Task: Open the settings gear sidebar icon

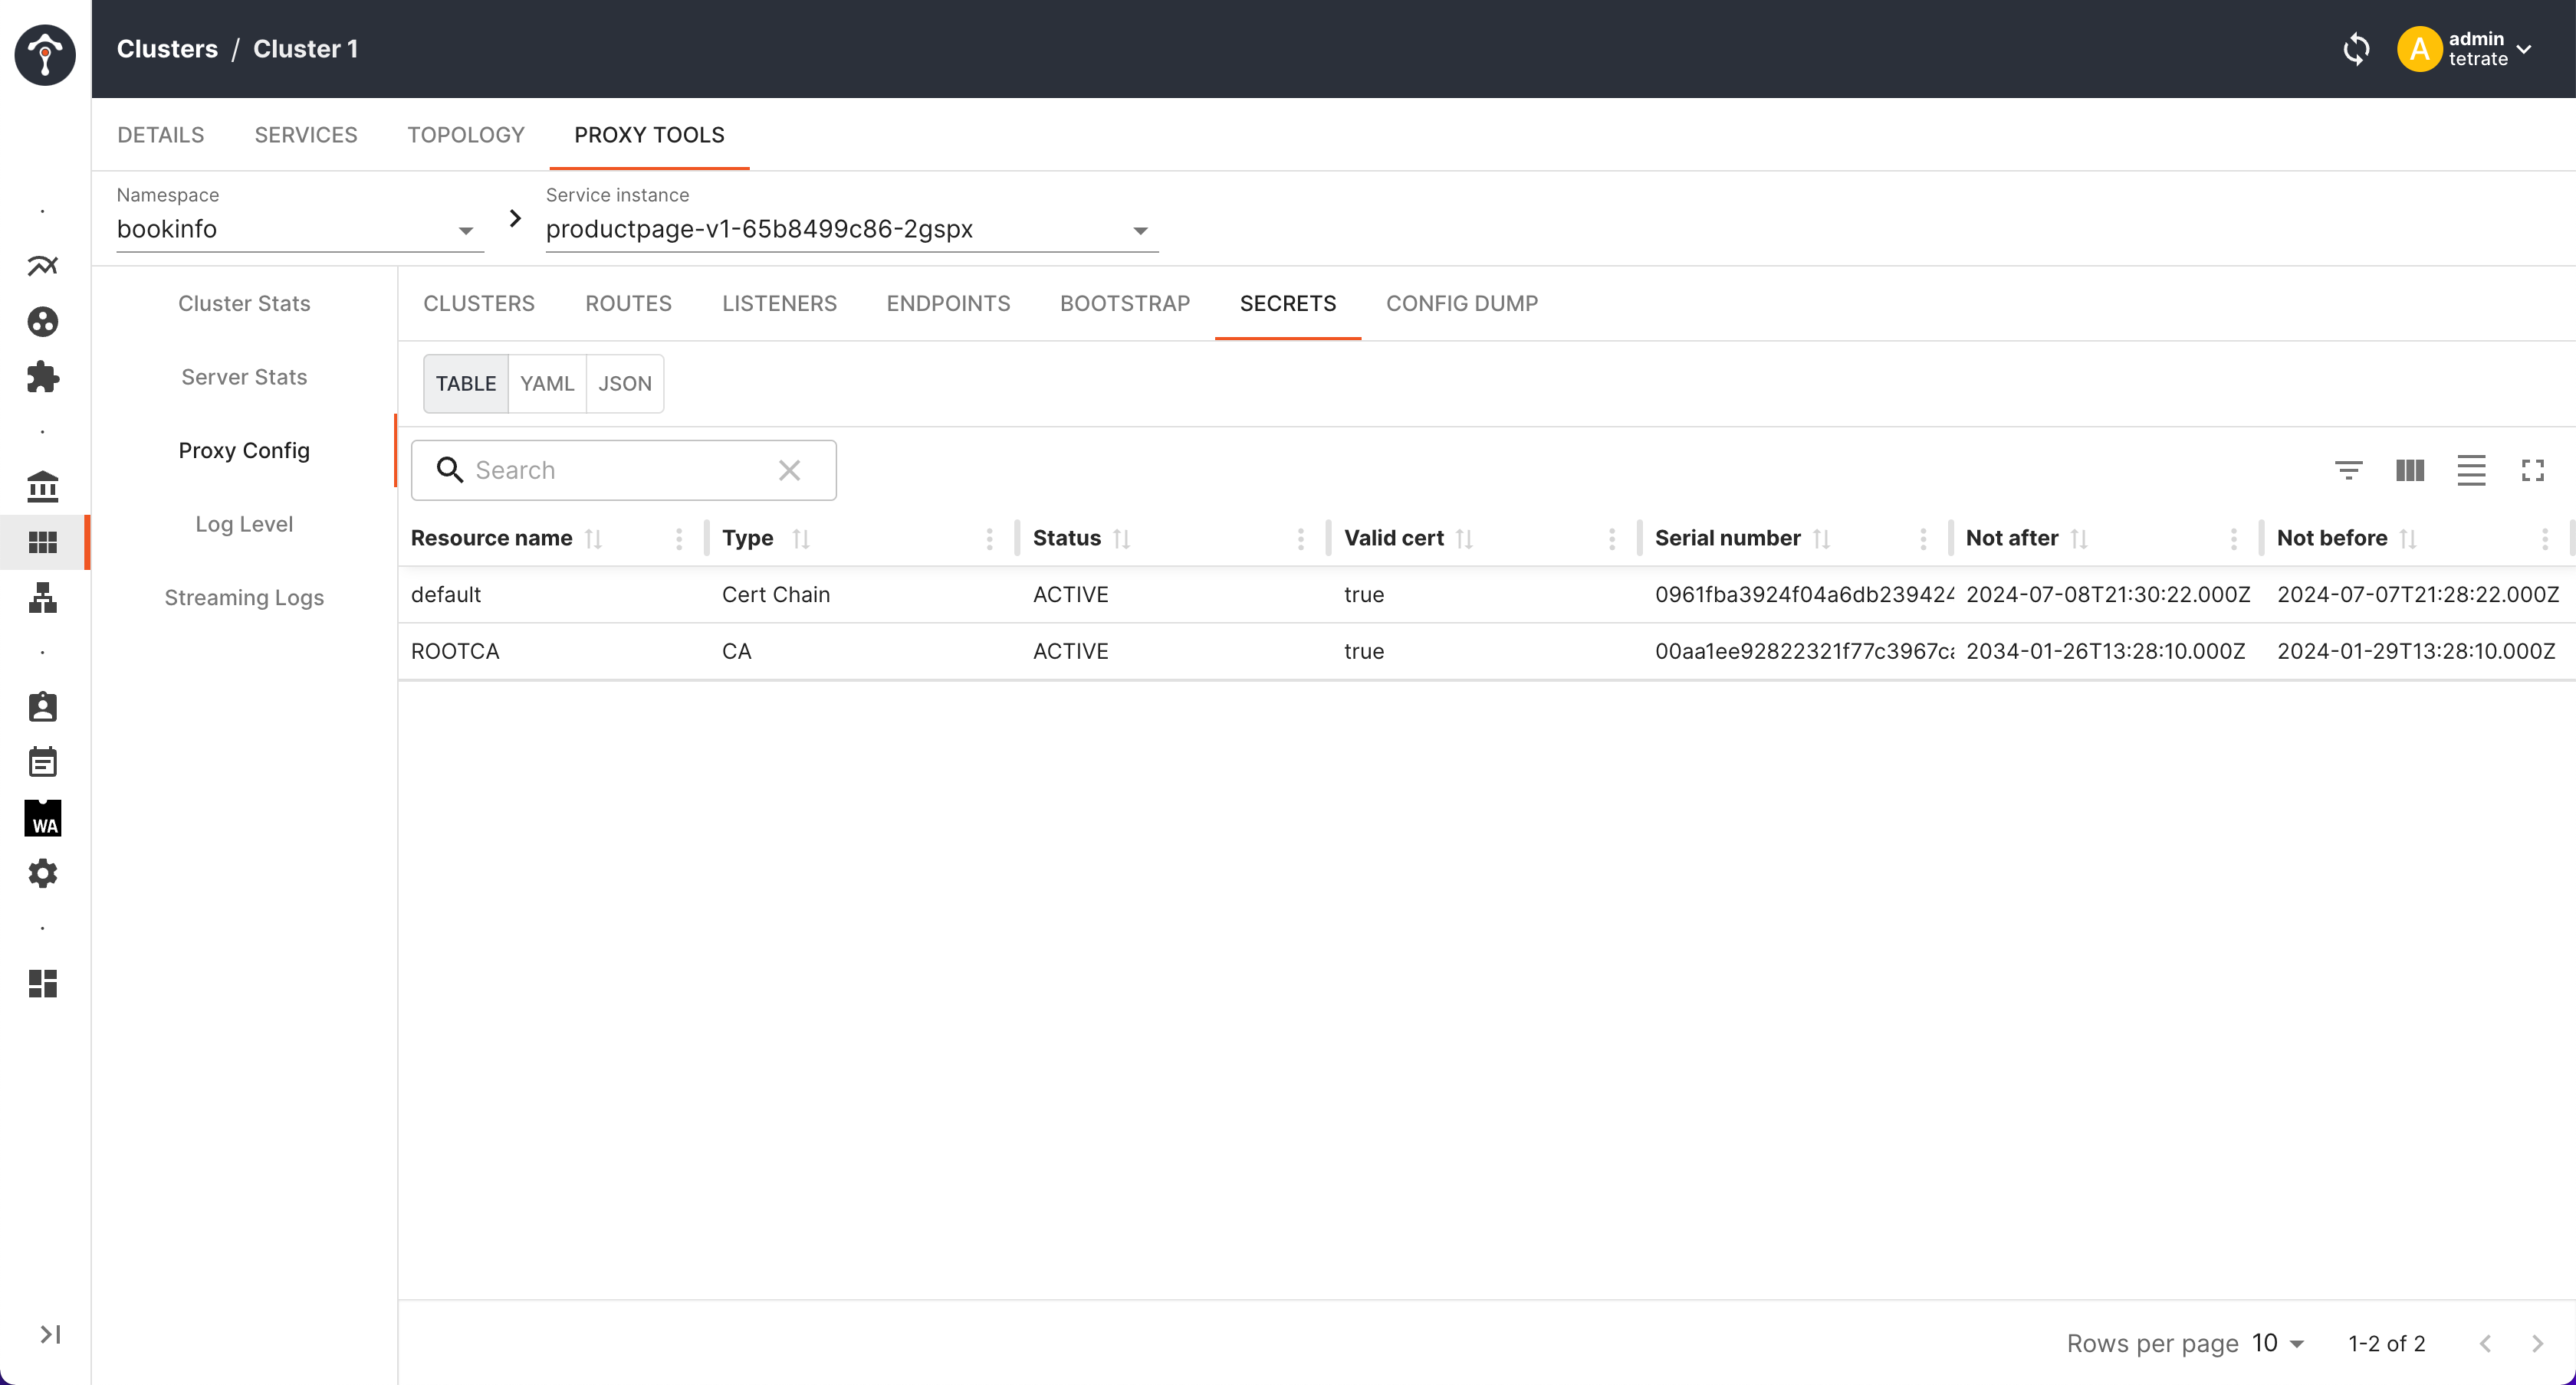Action: coord(43,873)
